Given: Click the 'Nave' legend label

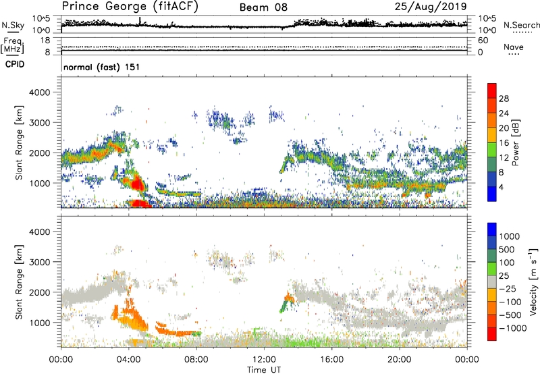Looking at the screenshot, I should [514, 47].
